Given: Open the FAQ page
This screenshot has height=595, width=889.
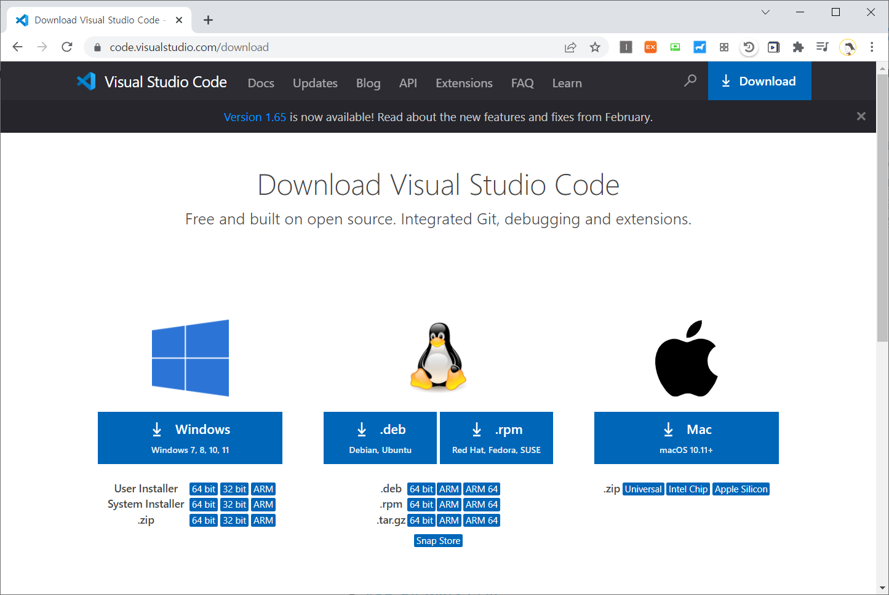Looking at the screenshot, I should coord(522,83).
